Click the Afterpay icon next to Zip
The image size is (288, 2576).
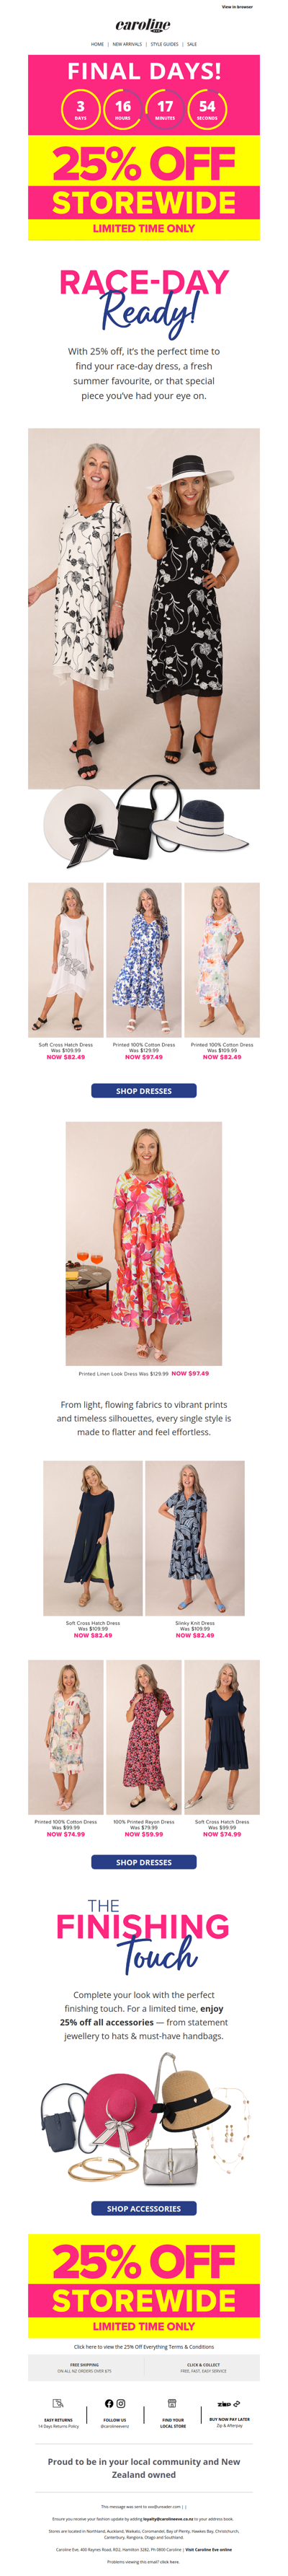[237, 2403]
